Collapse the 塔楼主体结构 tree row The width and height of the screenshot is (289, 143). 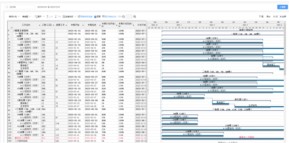14,31
